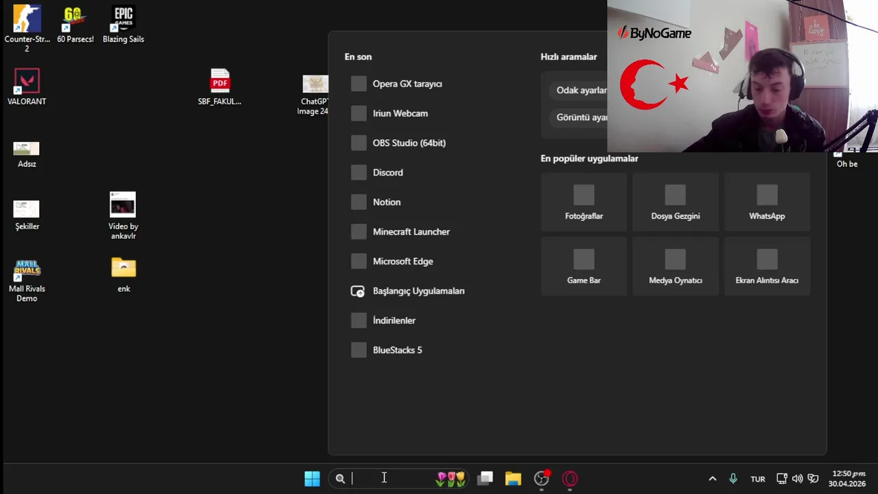Select Şekiller file on desktop
Image resolution: width=878 pixels, height=494 pixels.
click(27, 215)
